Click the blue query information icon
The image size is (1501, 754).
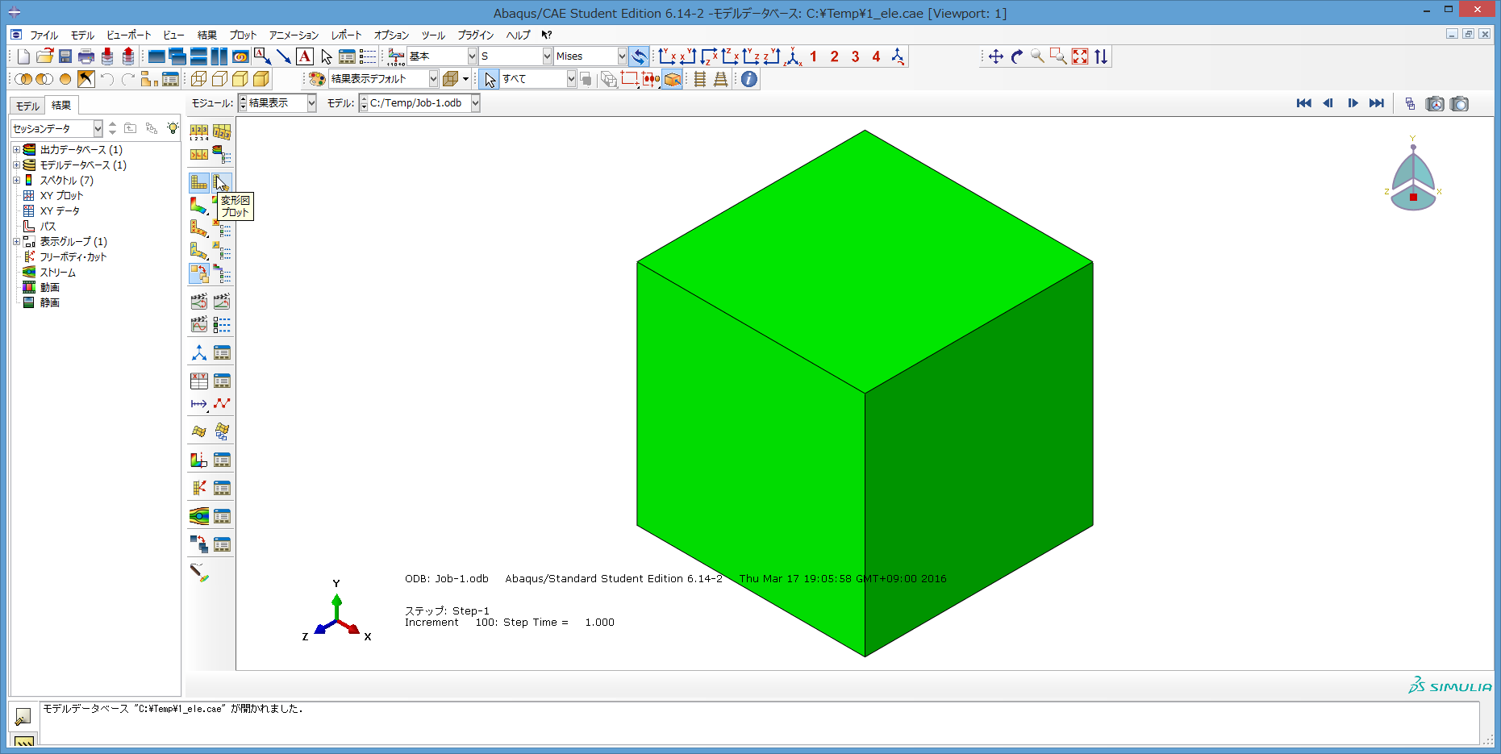[749, 79]
